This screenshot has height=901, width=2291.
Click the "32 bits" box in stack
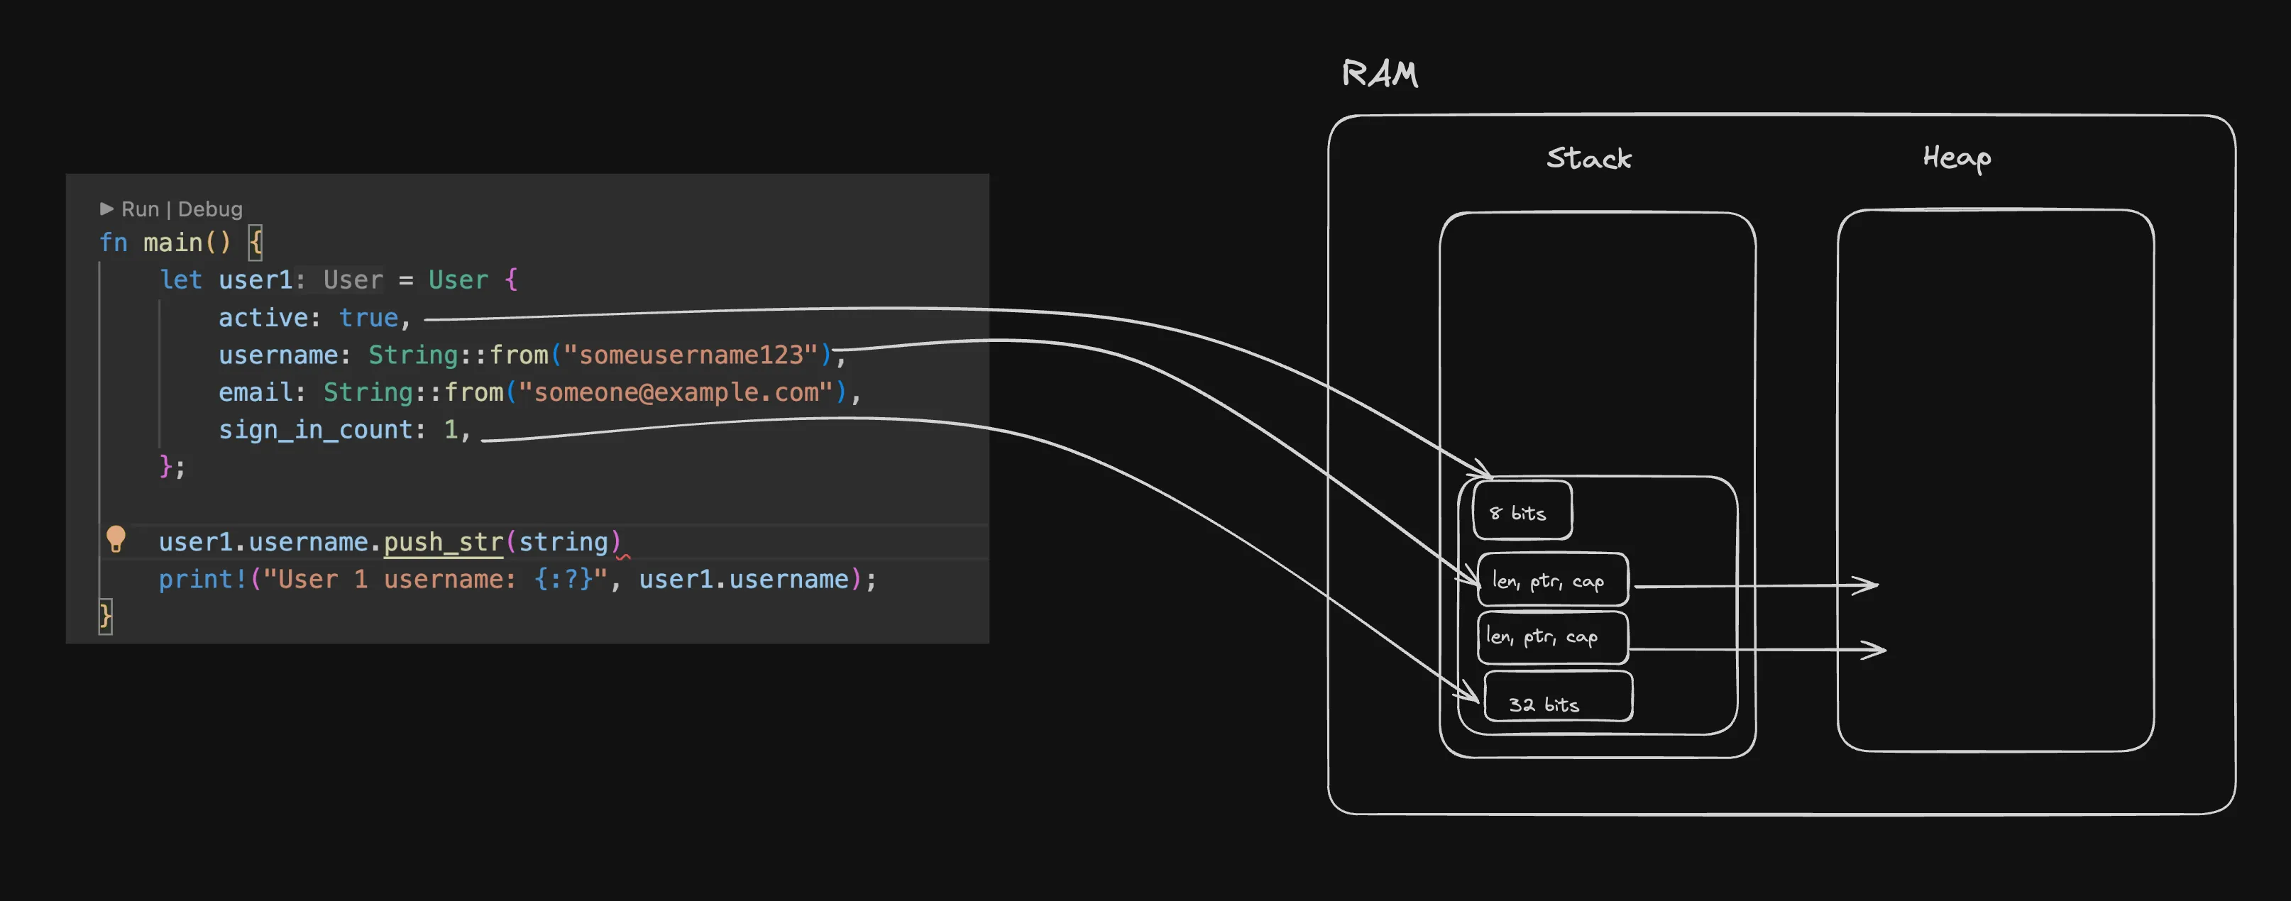click(1556, 698)
